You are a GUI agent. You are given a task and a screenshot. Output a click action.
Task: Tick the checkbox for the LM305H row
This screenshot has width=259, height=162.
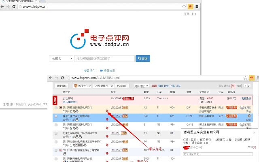(x=56, y=133)
